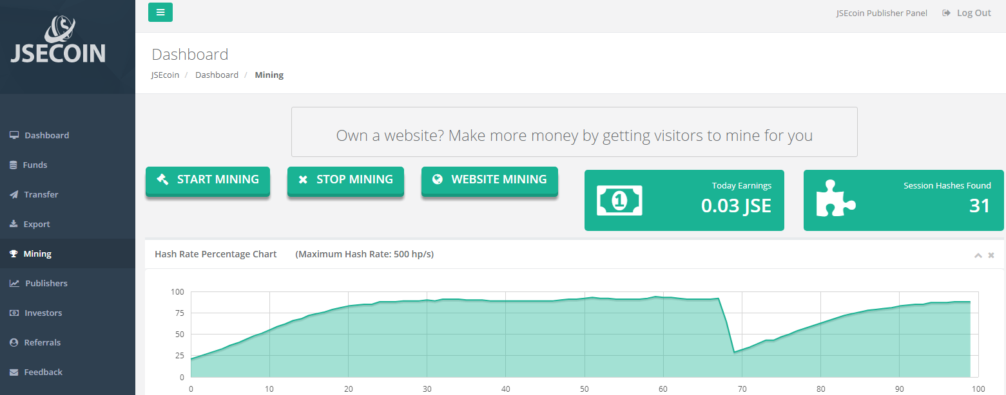Click the globe icon on Website Mining
The width and height of the screenshot is (1006, 395).
(x=438, y=179)
